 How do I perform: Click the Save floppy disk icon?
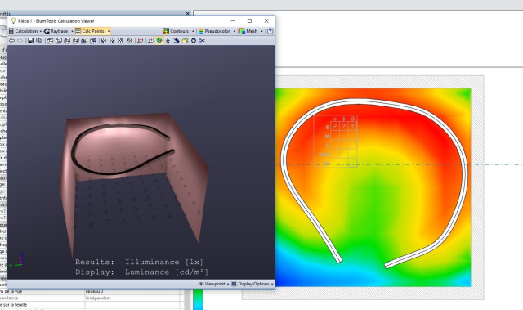(31, 40)
